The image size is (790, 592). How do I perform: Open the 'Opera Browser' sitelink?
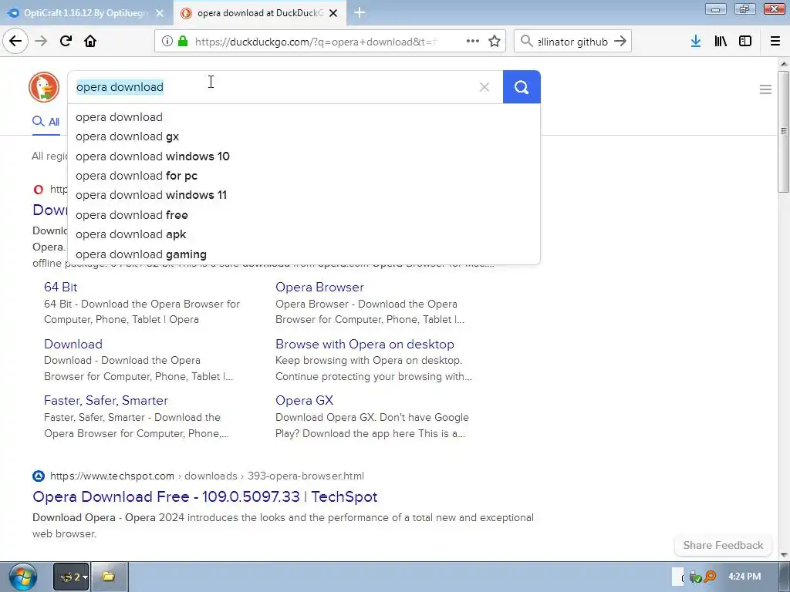[319, 287]
